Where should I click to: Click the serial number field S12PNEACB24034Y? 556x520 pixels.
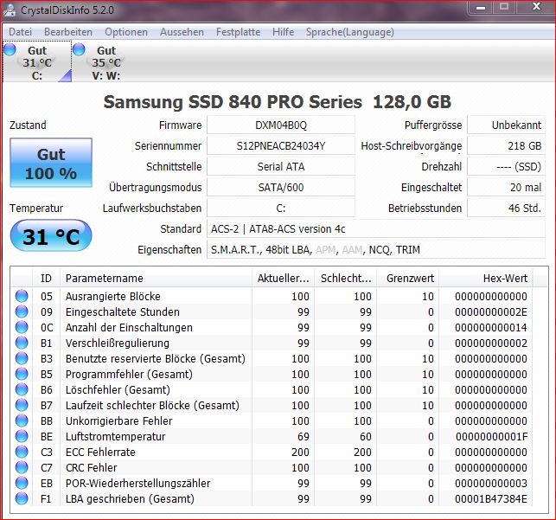click(x=281, y=145)
